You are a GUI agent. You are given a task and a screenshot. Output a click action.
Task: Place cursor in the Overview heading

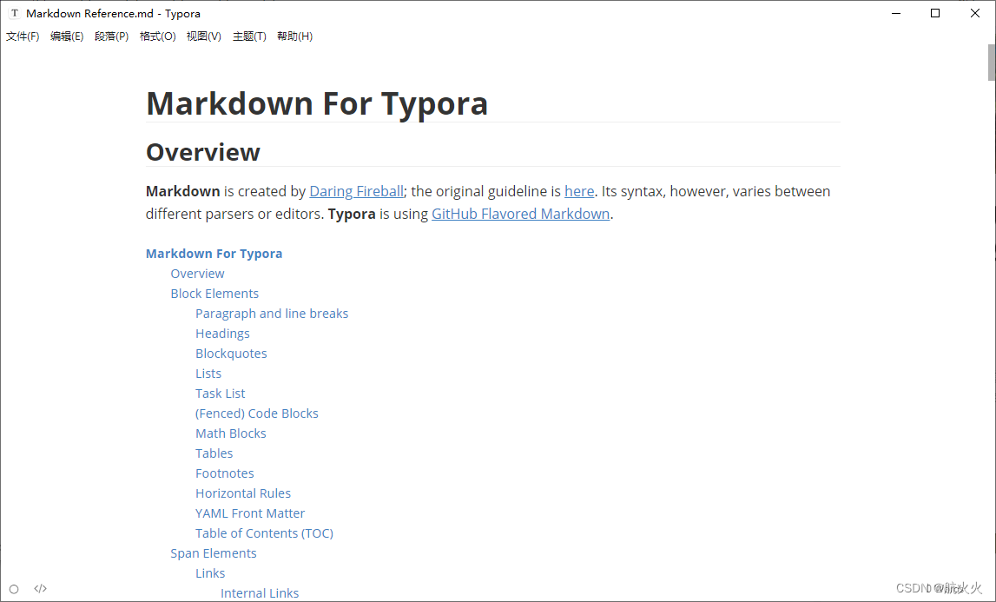click(x=203, y=153)
